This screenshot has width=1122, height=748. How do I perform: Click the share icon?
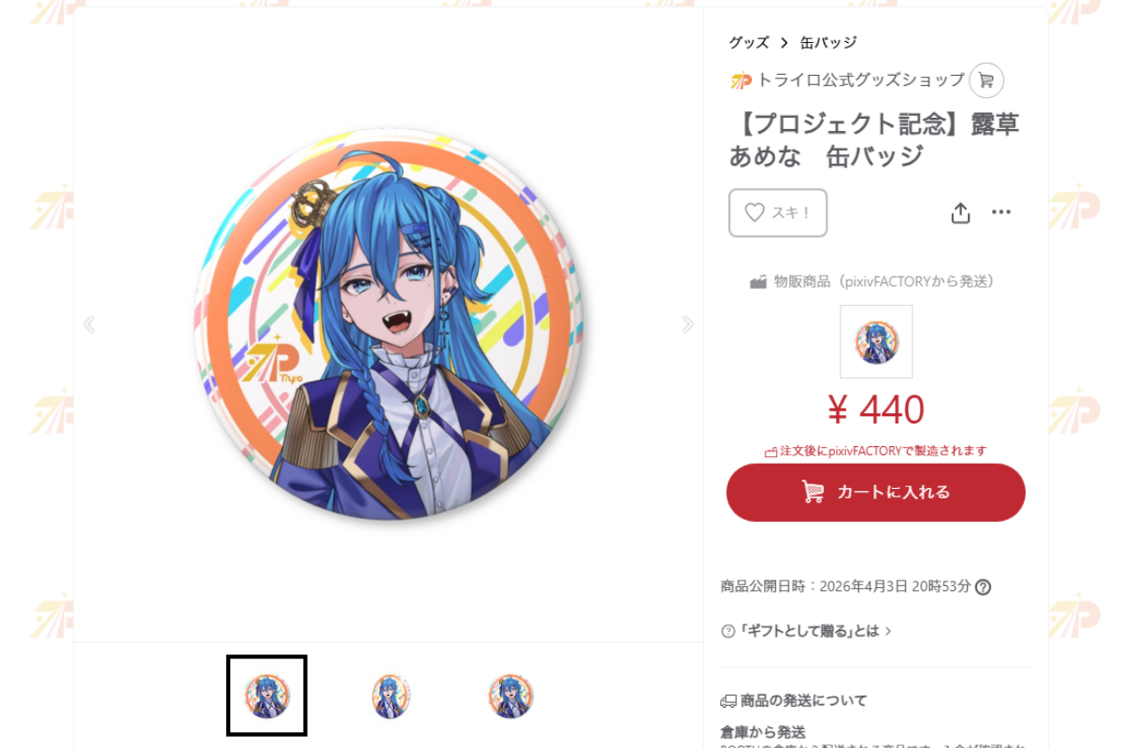960,213
